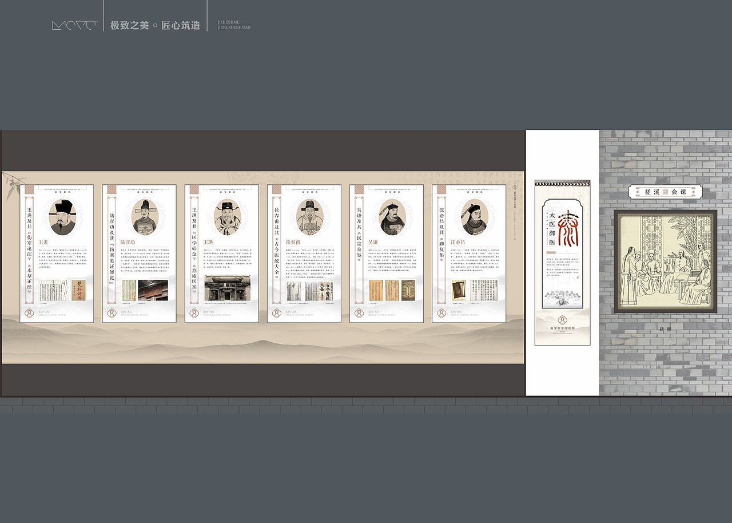Click the patterned square on top of 王炎 panel
732x523 pixels.
[29, 189]
